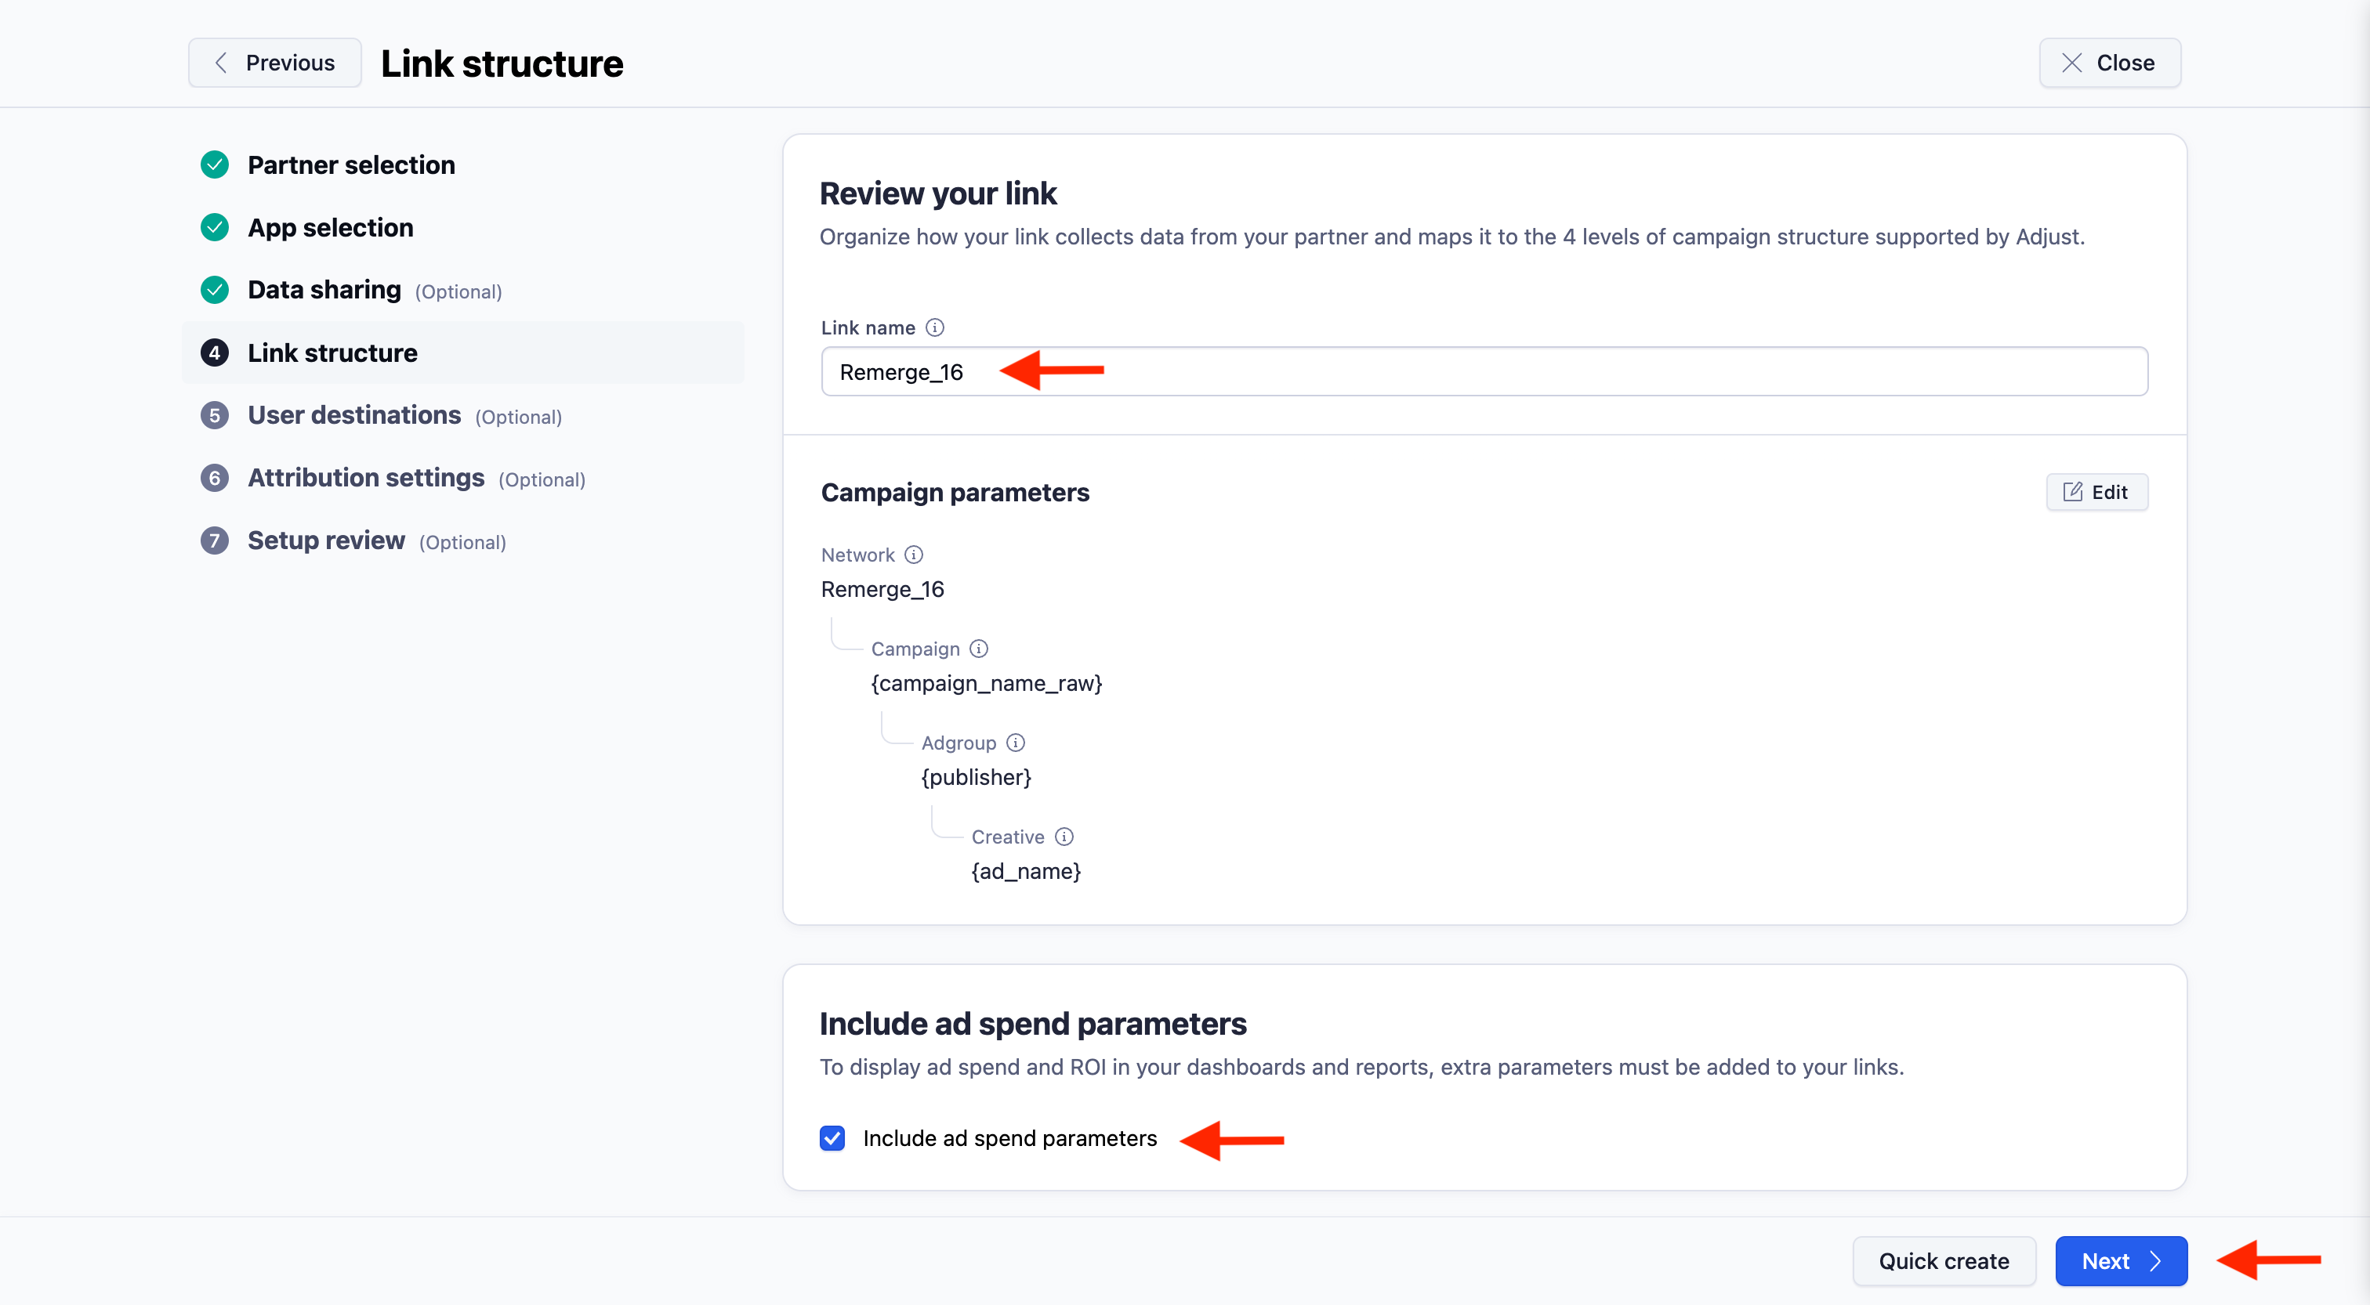Viewport: 2370px width, 1305px height.
Task: Go back using the Previous button
Action: click(274, 63)
